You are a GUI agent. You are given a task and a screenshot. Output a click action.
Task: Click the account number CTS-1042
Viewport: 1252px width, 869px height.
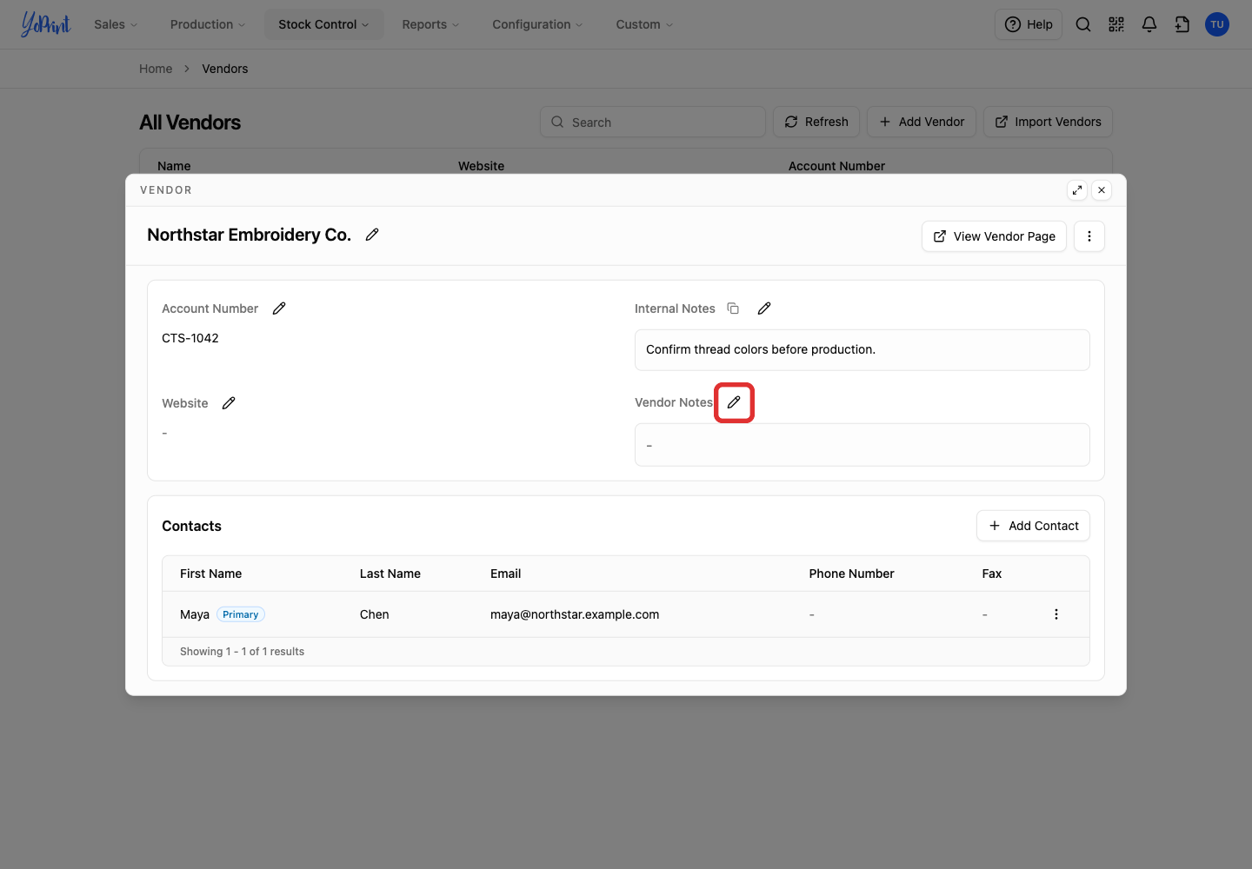190,338
